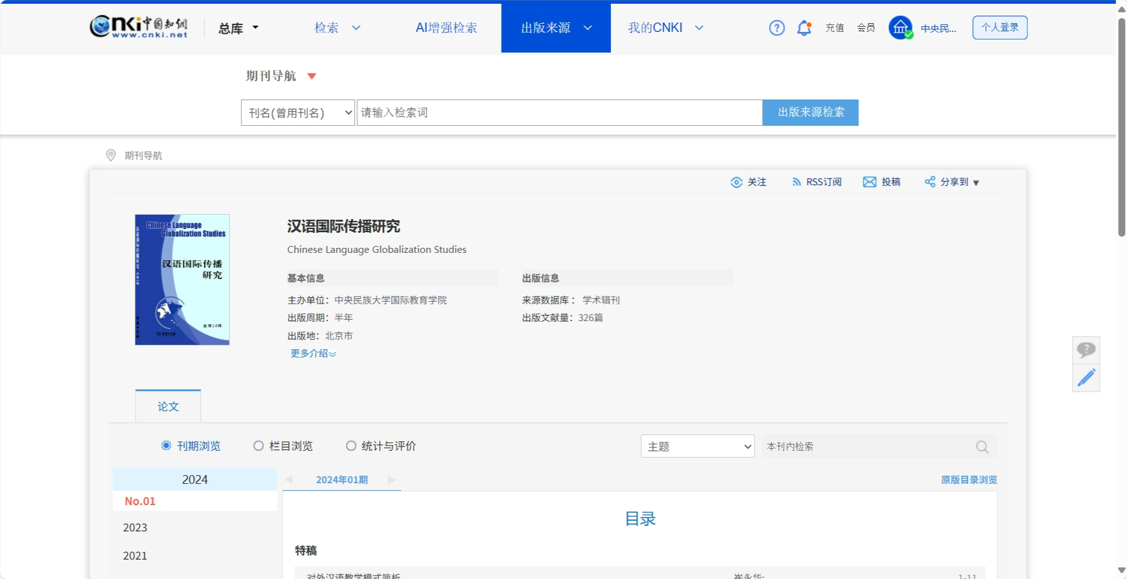Image resolution: width=1127 pixels, height=579 pixels.
Task: Expand the 检索 menu chevron
Action: point(356,28)
